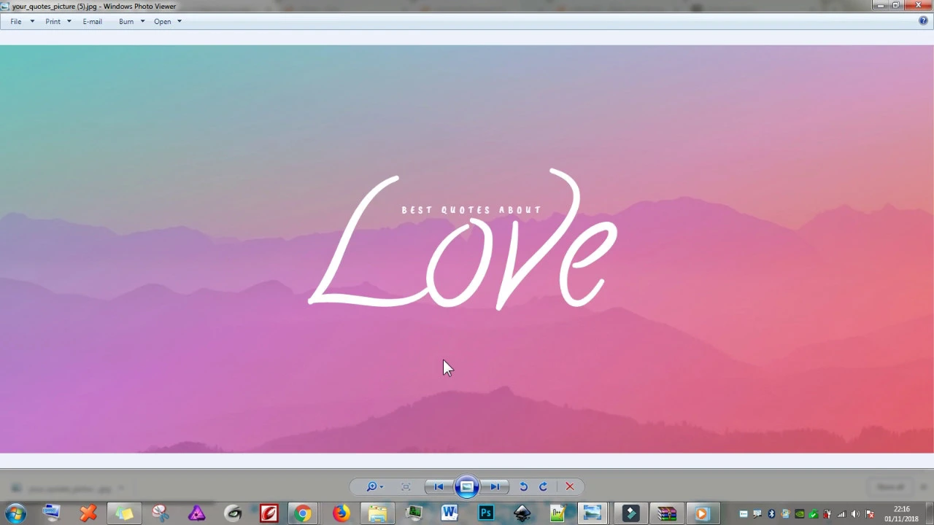This screenshot has width=934, height=525.
Task: Click the E-mail menu item
Action: click(x=92, y=21)
